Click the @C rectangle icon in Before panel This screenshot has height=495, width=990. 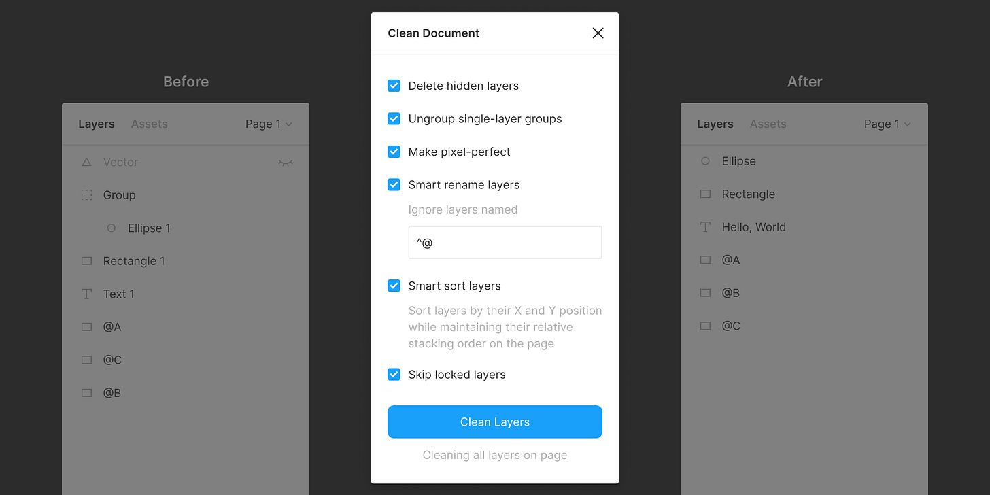[x=86, y=360]
